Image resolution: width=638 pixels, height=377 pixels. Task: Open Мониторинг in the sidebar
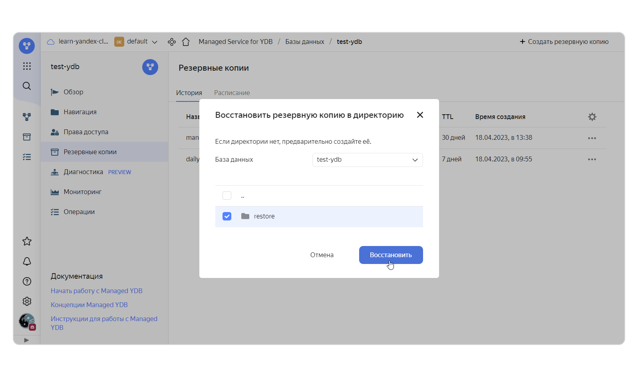point(104,192)
